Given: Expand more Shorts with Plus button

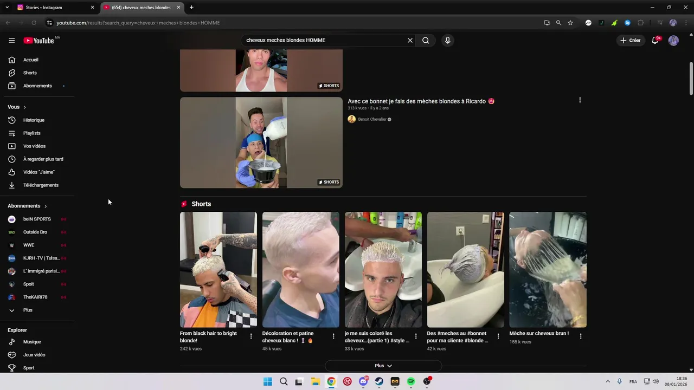Looking at the screenshot, I should (383, 366).
